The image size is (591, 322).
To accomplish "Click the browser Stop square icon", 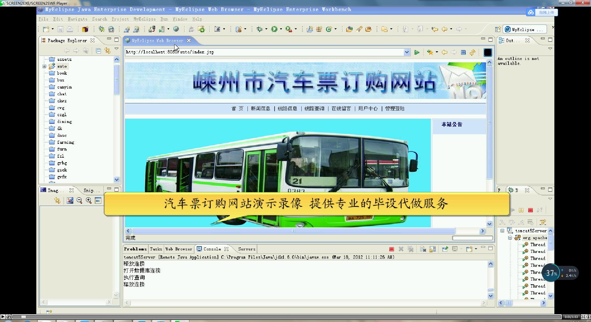I will coord(463,52).
